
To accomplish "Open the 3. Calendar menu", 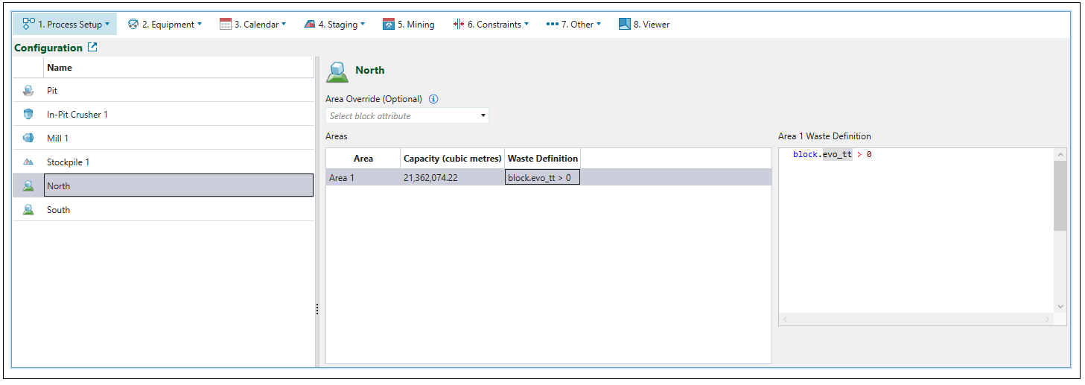I will tap(252, 25).
